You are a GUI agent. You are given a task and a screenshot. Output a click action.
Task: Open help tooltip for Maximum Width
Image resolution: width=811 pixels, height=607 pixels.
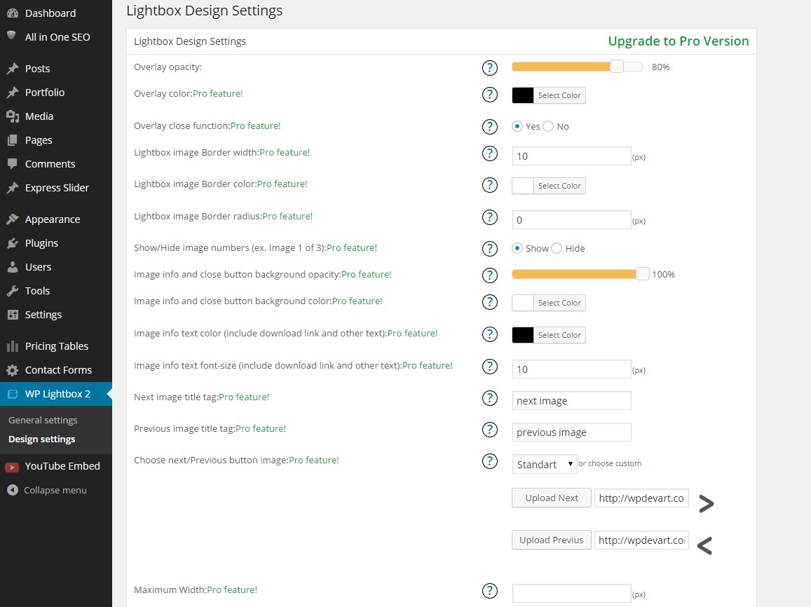tap(489, 591)
